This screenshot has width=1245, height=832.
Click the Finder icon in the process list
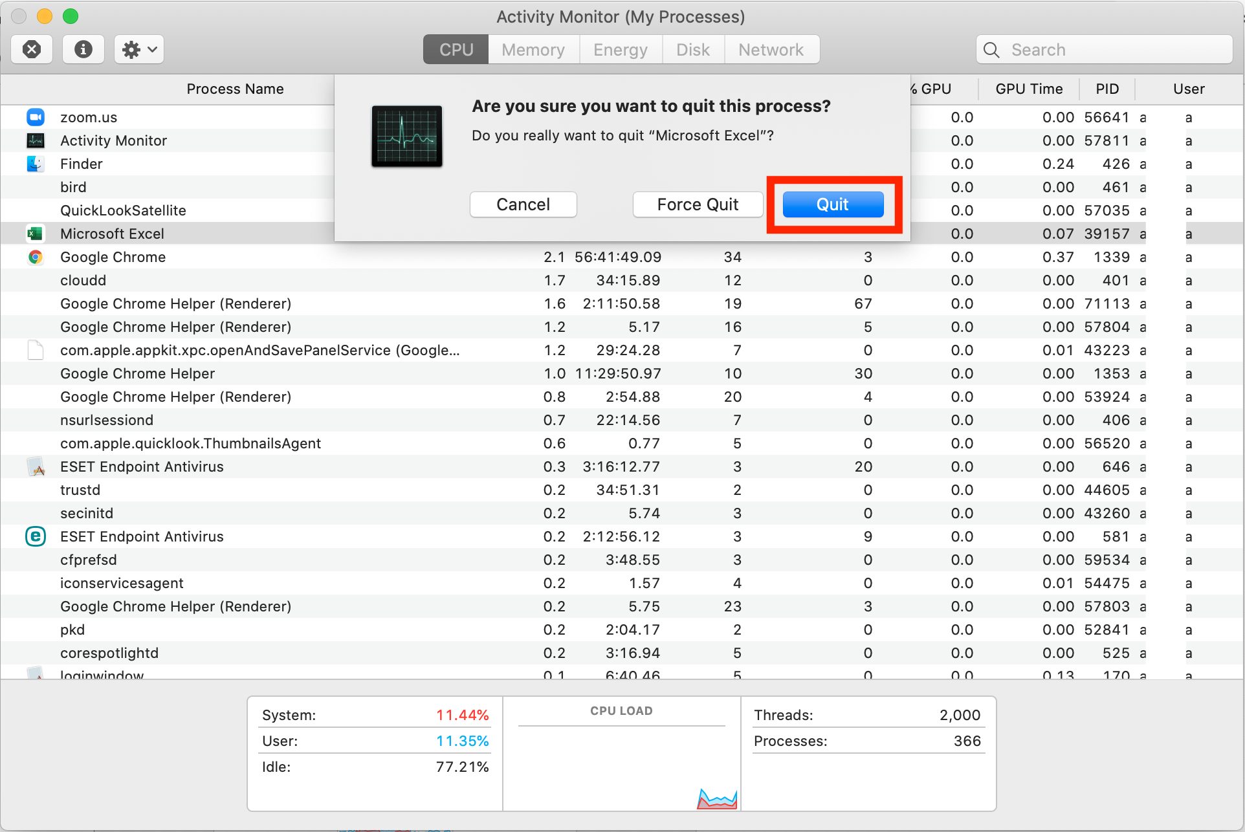click(x=35, y=164)
